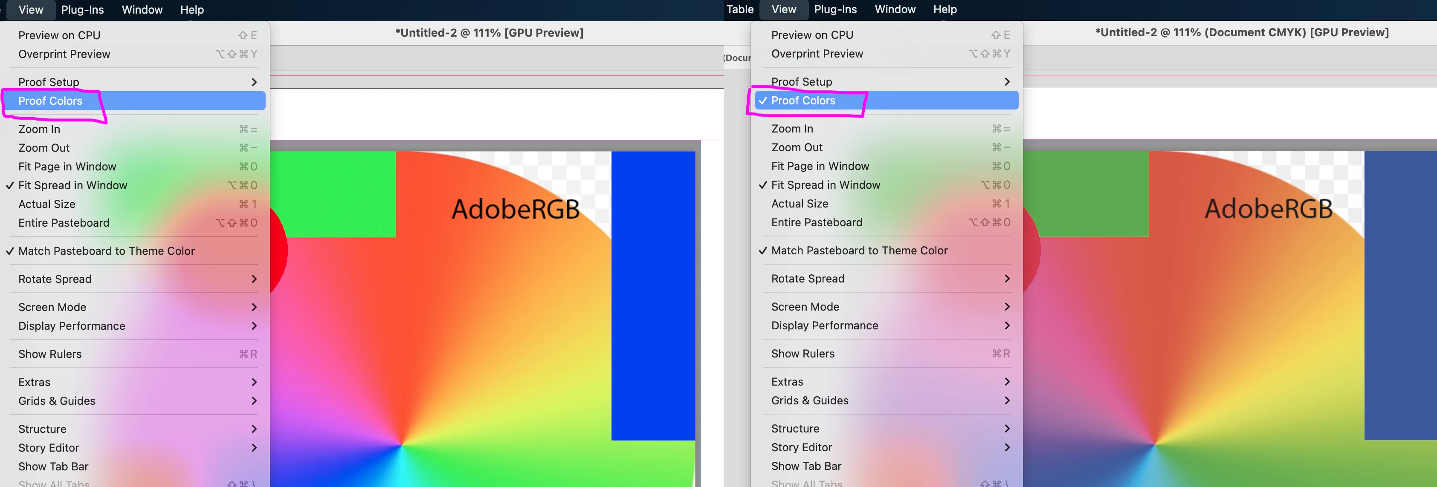1437x487 pixels.
Task: Enable Proof Colors in left View menu
Action: pos(50,101)
